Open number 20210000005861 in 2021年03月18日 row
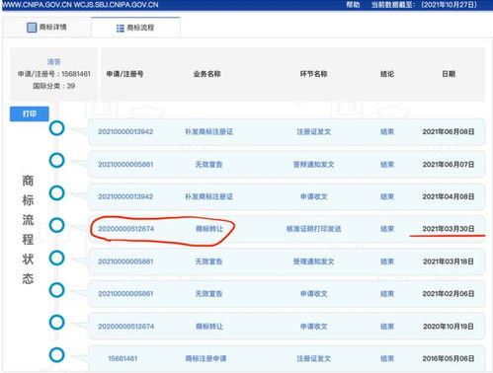The height and width of the screenshot is (373, 493). point(125,261)
